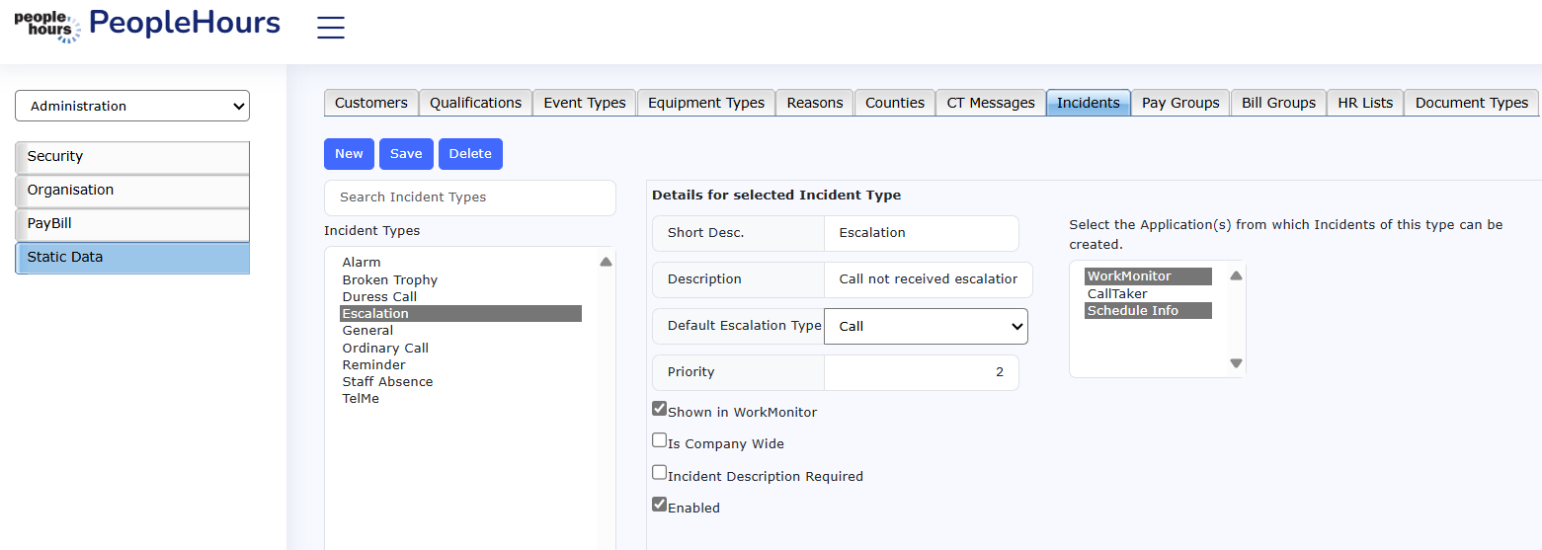Toggle the Shown in WorkMonitor checkbox
The width and height of the screenshot is (1542, 550).
click(660, 409)
